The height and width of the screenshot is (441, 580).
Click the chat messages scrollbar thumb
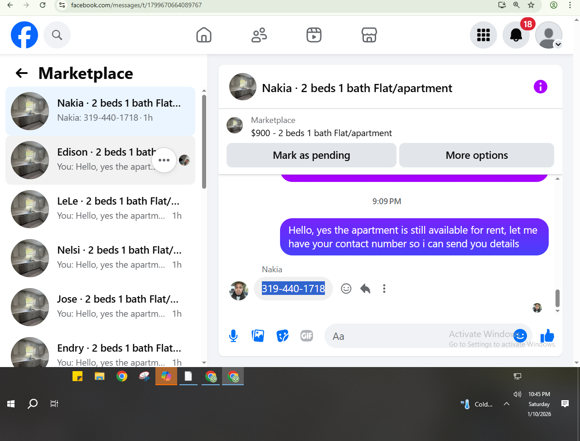557,298
